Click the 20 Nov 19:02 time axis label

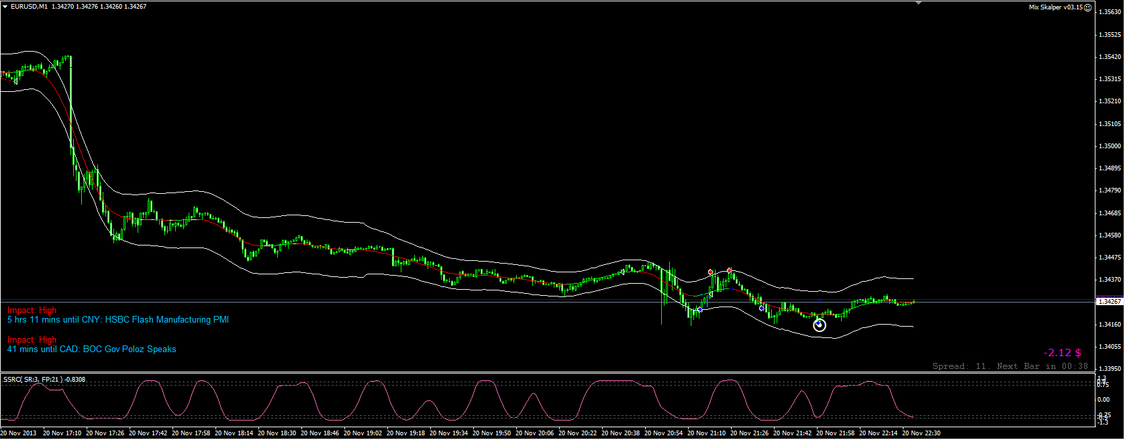tap(362, 433)
